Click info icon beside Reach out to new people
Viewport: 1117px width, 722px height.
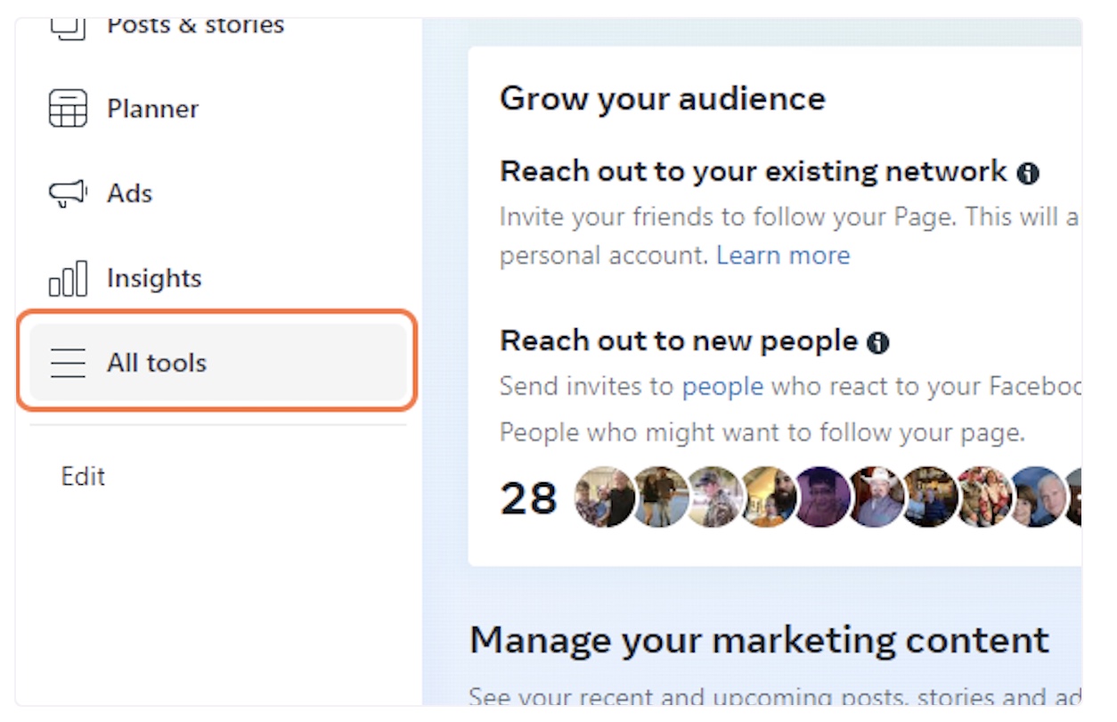878,341
